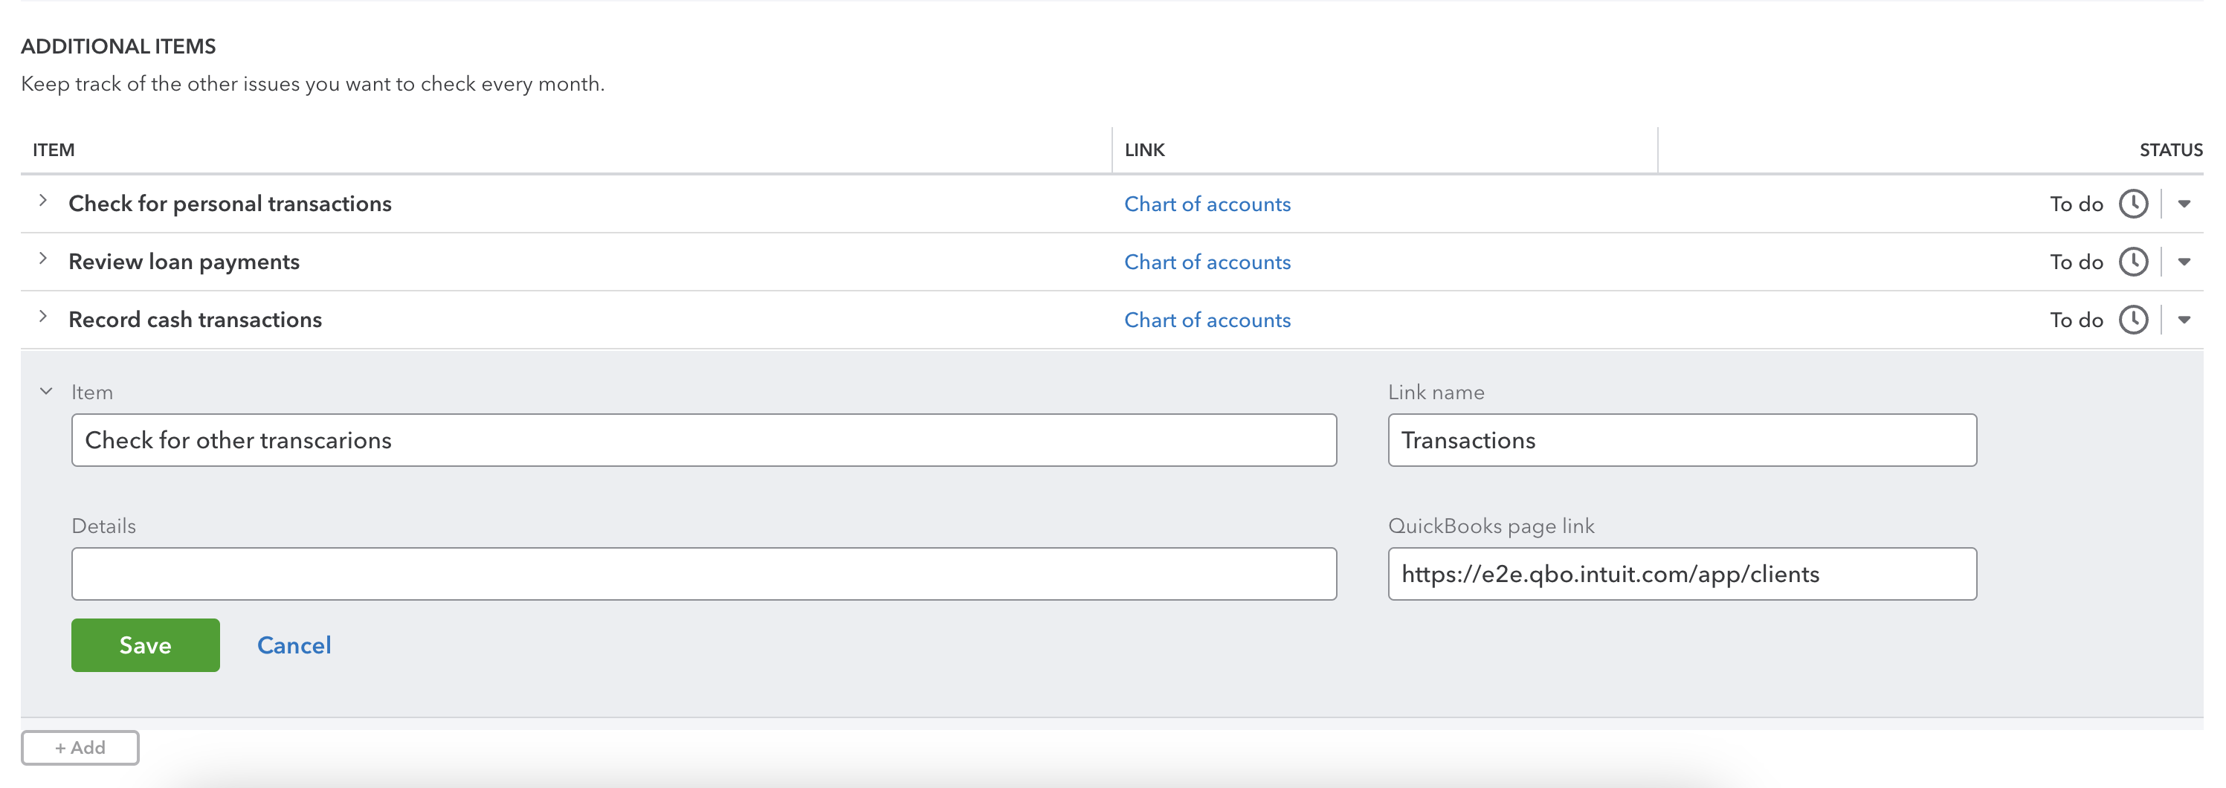Click the + Add button
Image resolution: width=2226 pixels, height=788 pixels.
tap(80, 747)
